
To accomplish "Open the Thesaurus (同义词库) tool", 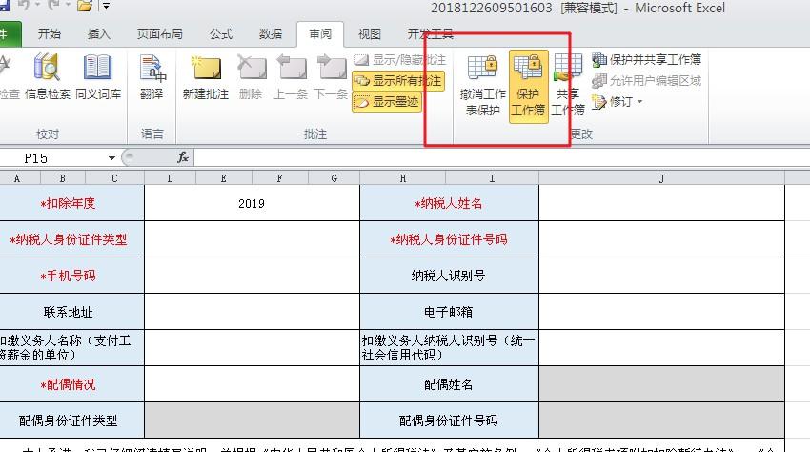I will click(x=97, y=76).
